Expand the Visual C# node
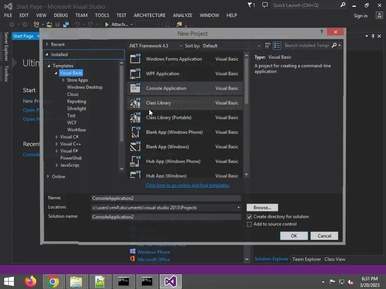Screen dimensions: 386x289 (x=57, y=137)
